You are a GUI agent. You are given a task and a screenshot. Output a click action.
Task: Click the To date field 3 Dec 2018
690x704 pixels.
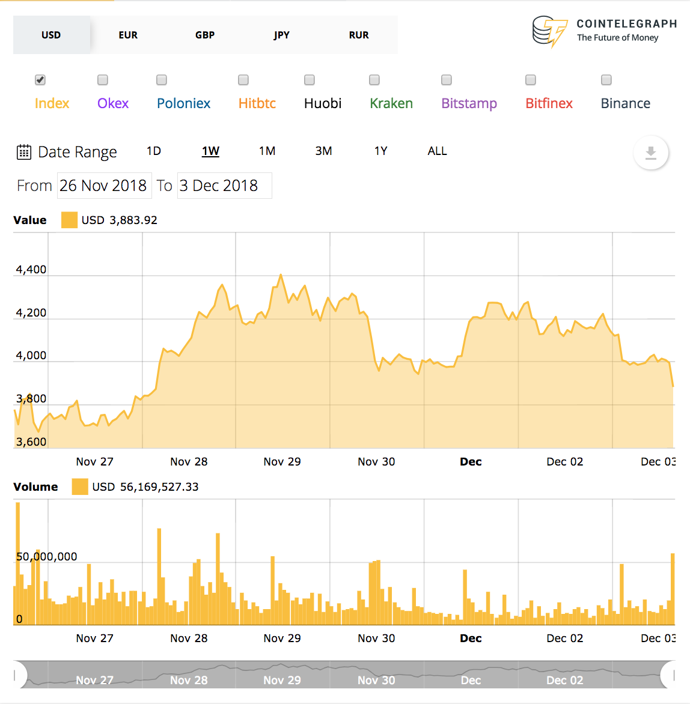225,186
